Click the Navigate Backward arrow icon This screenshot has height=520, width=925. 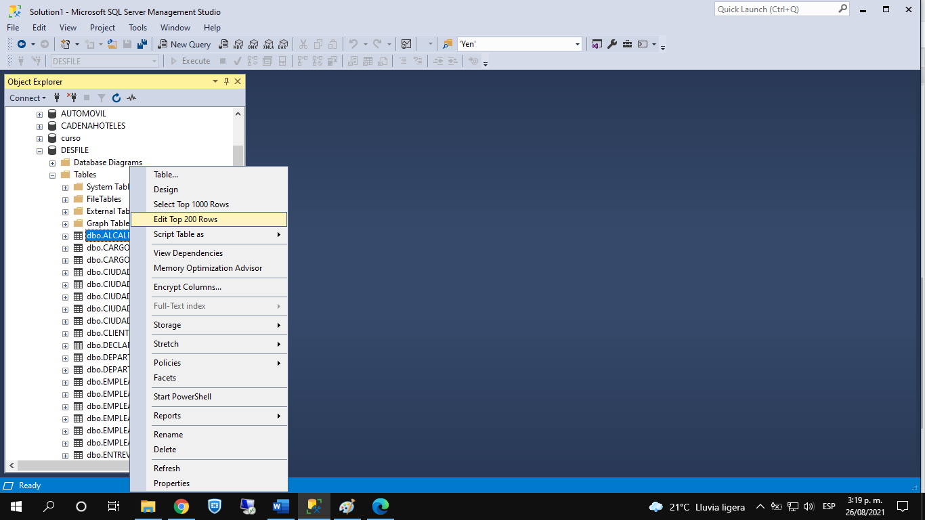(x=22, y=44)
